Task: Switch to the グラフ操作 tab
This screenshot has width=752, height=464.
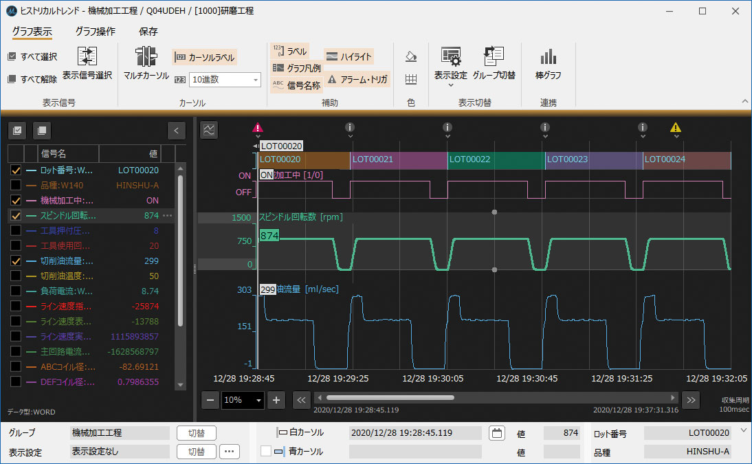Action: [x=95, y=32]
